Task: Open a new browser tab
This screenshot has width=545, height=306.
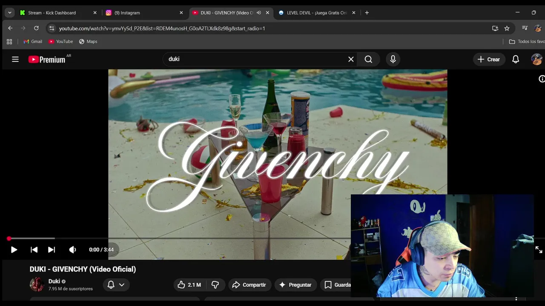Action: click(x=367, y=13)
